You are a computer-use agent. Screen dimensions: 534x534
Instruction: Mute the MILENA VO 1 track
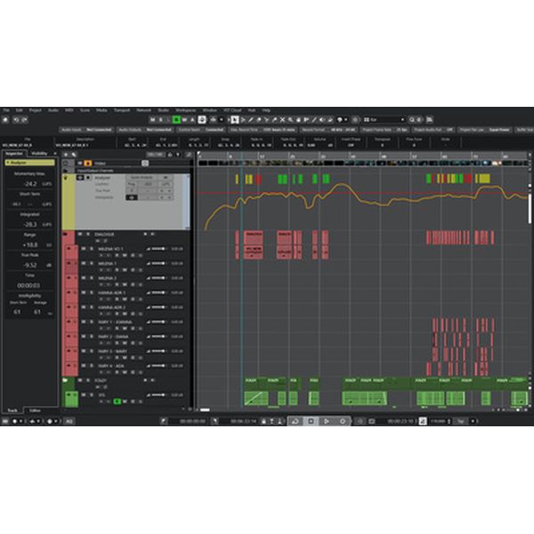click(82, 249)
